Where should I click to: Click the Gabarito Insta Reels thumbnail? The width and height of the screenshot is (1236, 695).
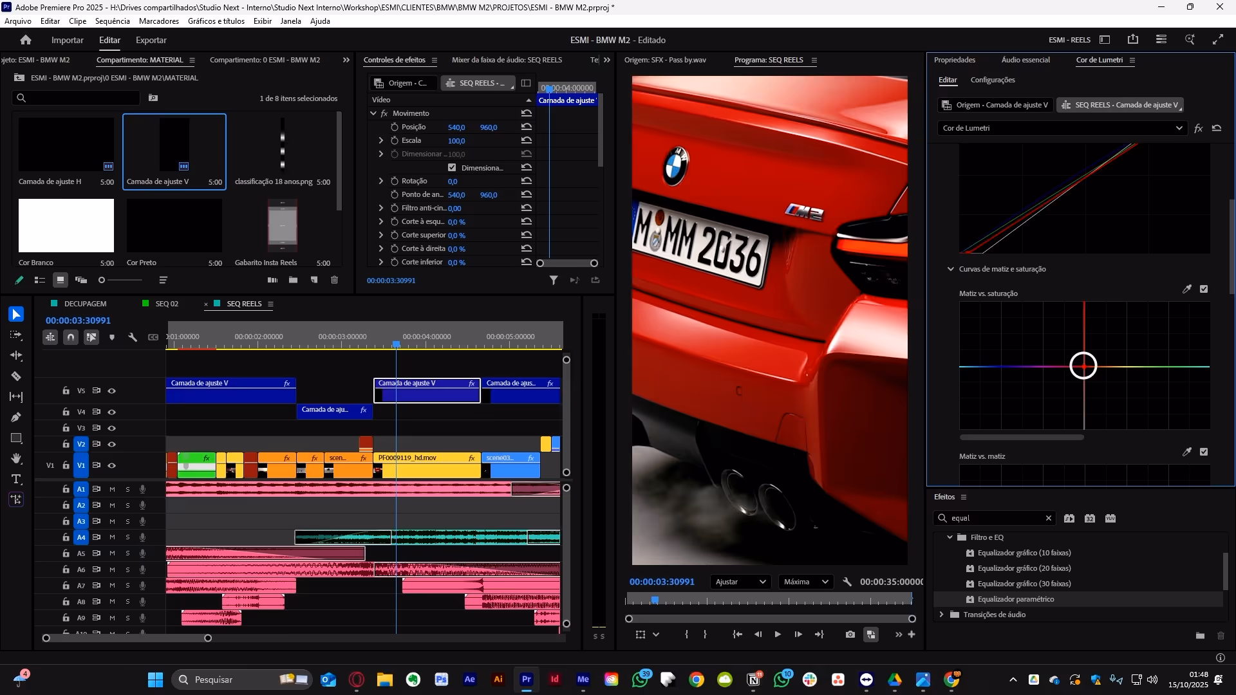click(282, 225)
